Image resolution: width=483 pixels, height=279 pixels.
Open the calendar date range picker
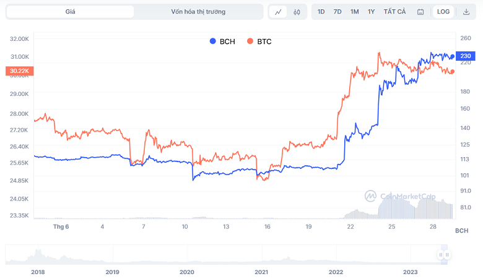[420, 12]
